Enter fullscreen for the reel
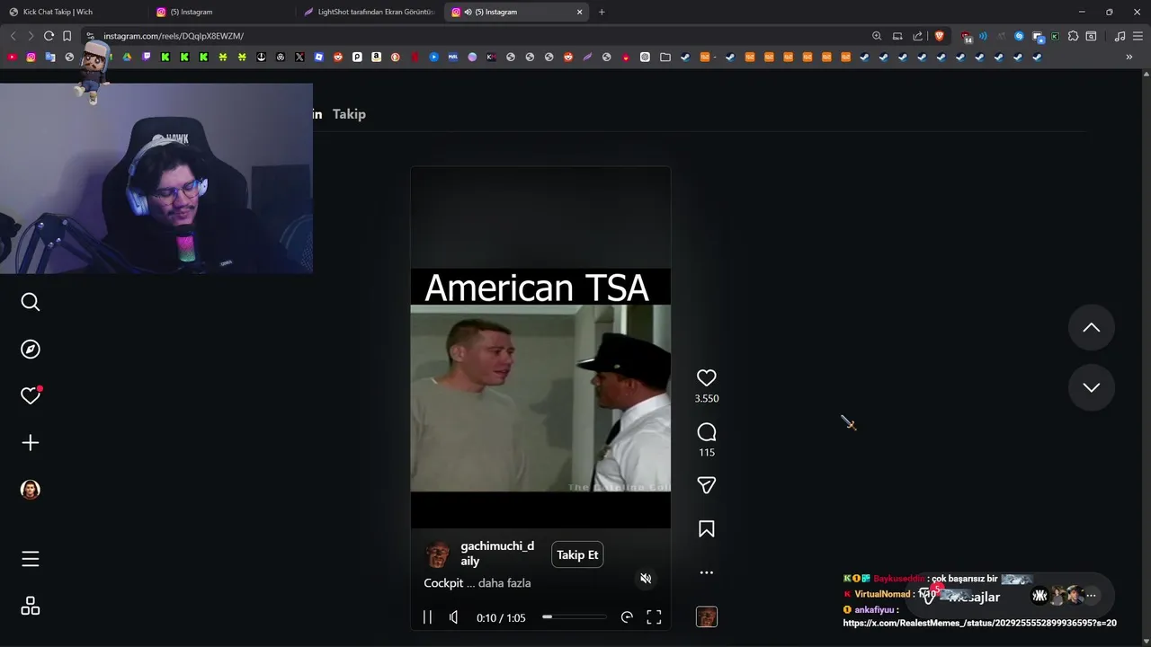This screenshot has width=1151, height=647. coord(654,617)
